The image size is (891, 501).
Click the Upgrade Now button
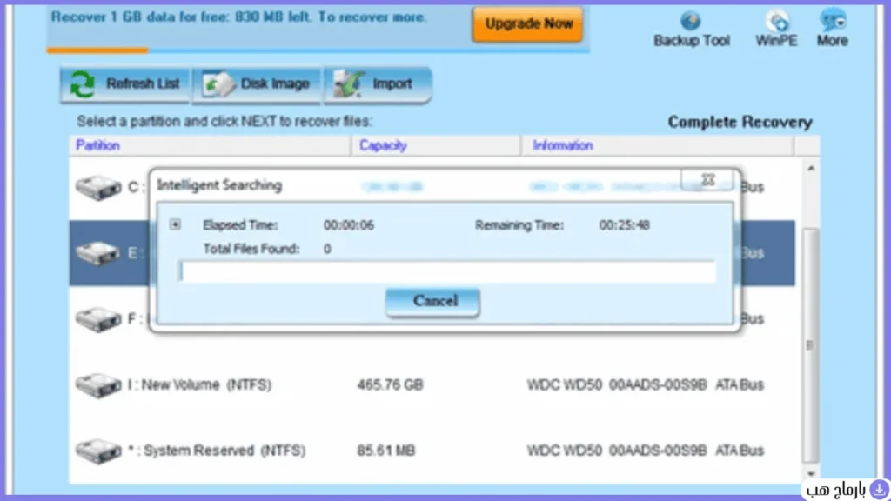[x=527, y=23]
